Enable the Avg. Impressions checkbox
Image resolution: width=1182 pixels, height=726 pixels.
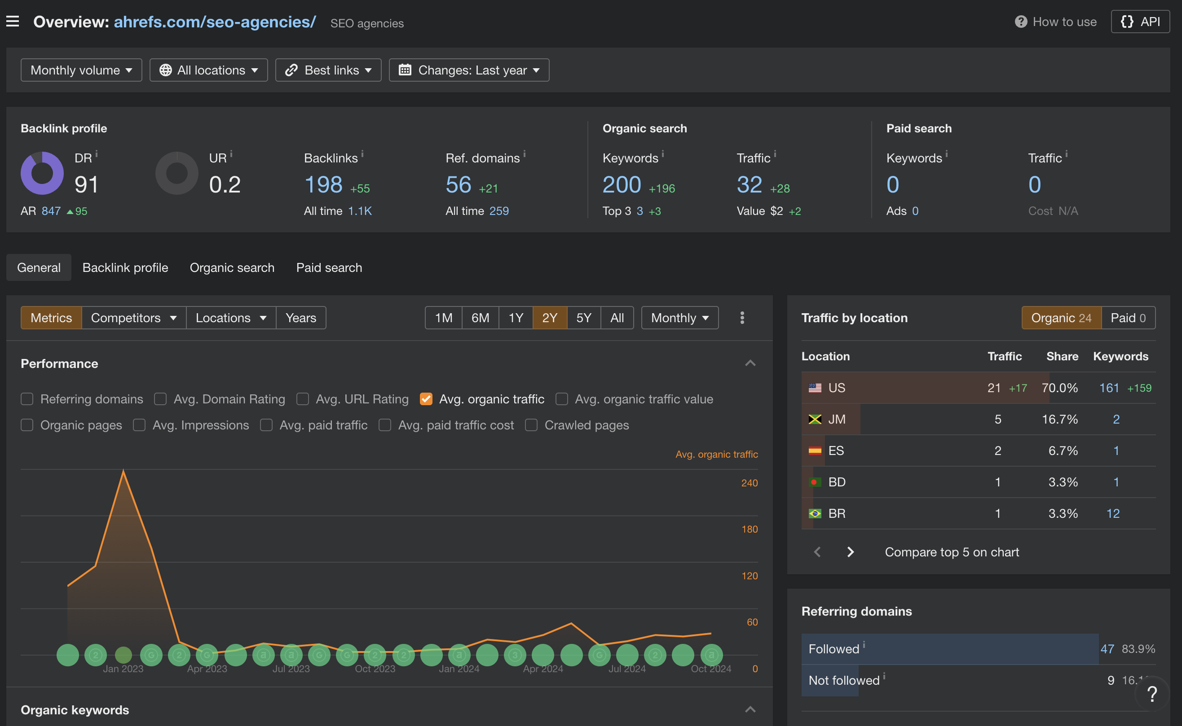pos(139,425)
